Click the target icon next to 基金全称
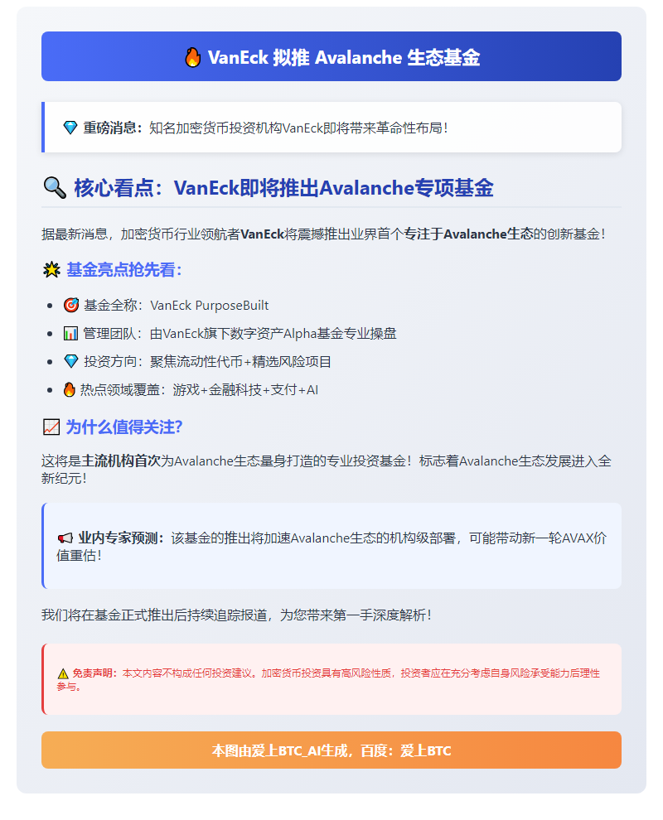Image resolution: width=663 pixels, height=820 pixels. [70, 305]
